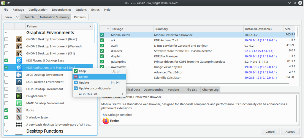
Task: Click the Fonts pattern icon
Action: [x=19, y=111]
